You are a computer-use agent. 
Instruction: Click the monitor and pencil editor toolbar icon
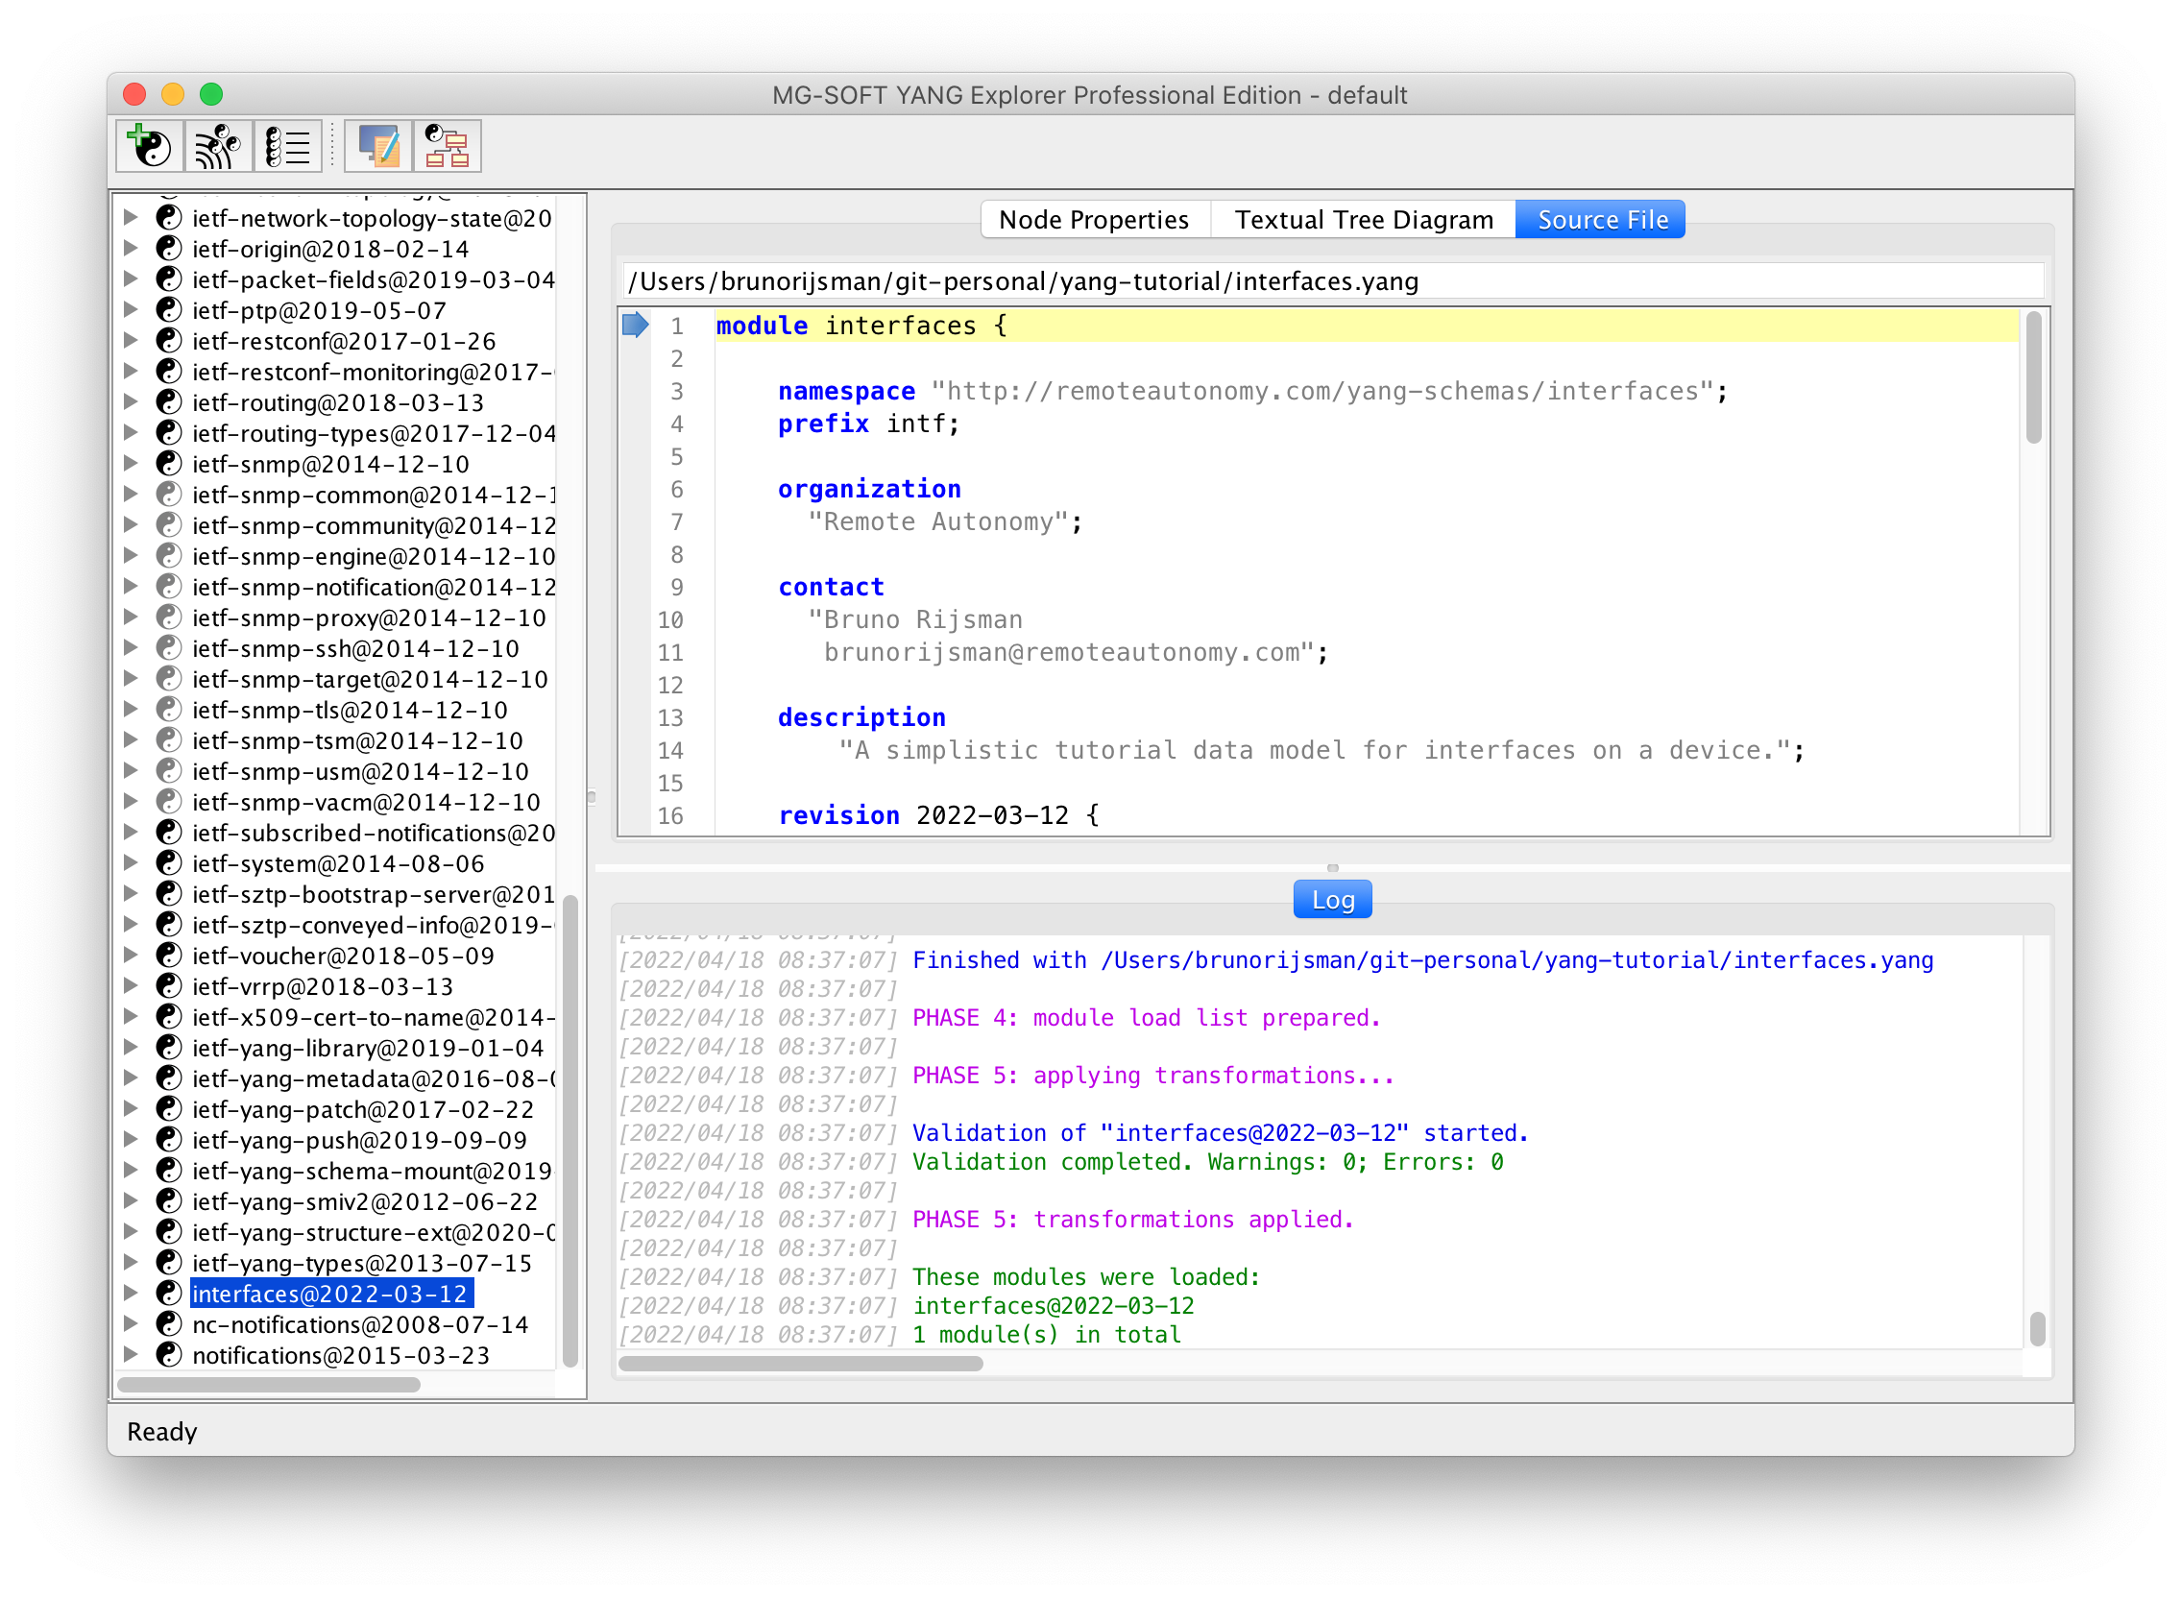coord(378,146)
